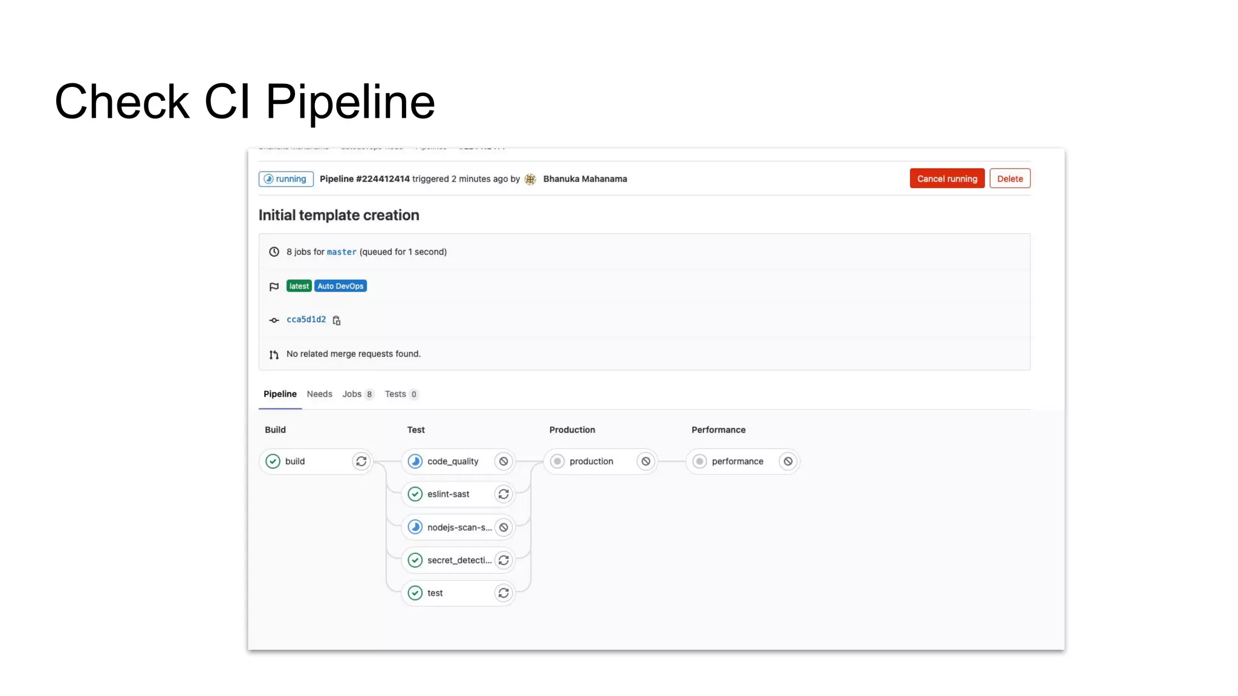Retry the secret_detection job

click(x=504, y=560)
